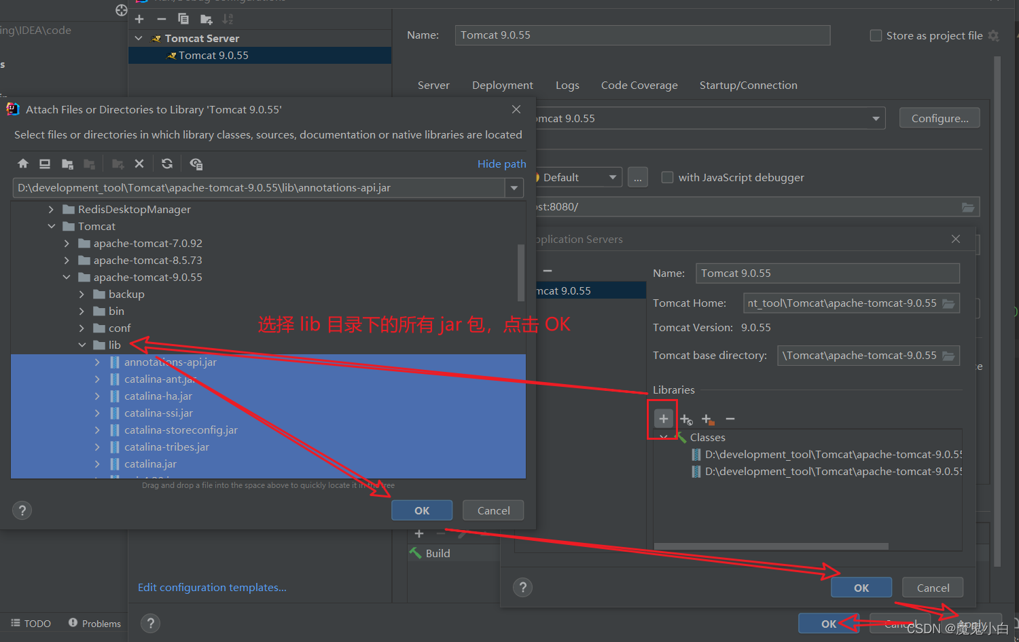Screen dimensions: 1019x642
Task: Click folder icon in the URL field
Action: [x=968, y=207]
